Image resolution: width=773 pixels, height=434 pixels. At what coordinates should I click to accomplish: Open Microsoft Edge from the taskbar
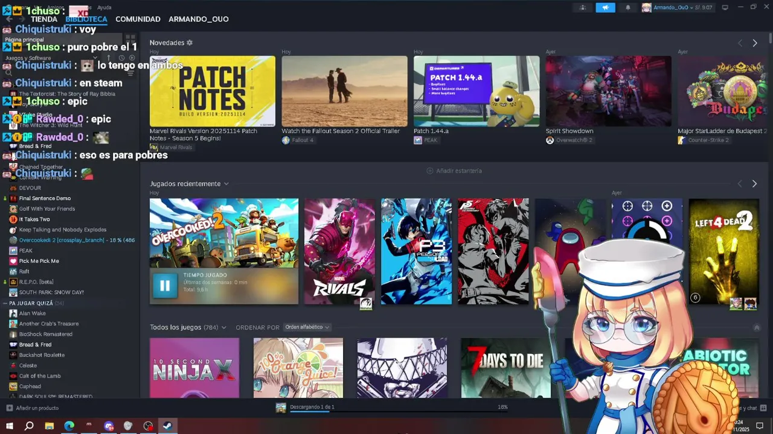(x=69, y=426)
